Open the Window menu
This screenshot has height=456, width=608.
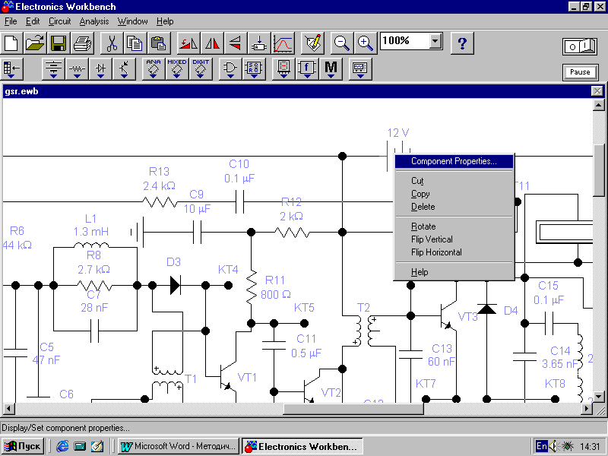click(132, 21)
